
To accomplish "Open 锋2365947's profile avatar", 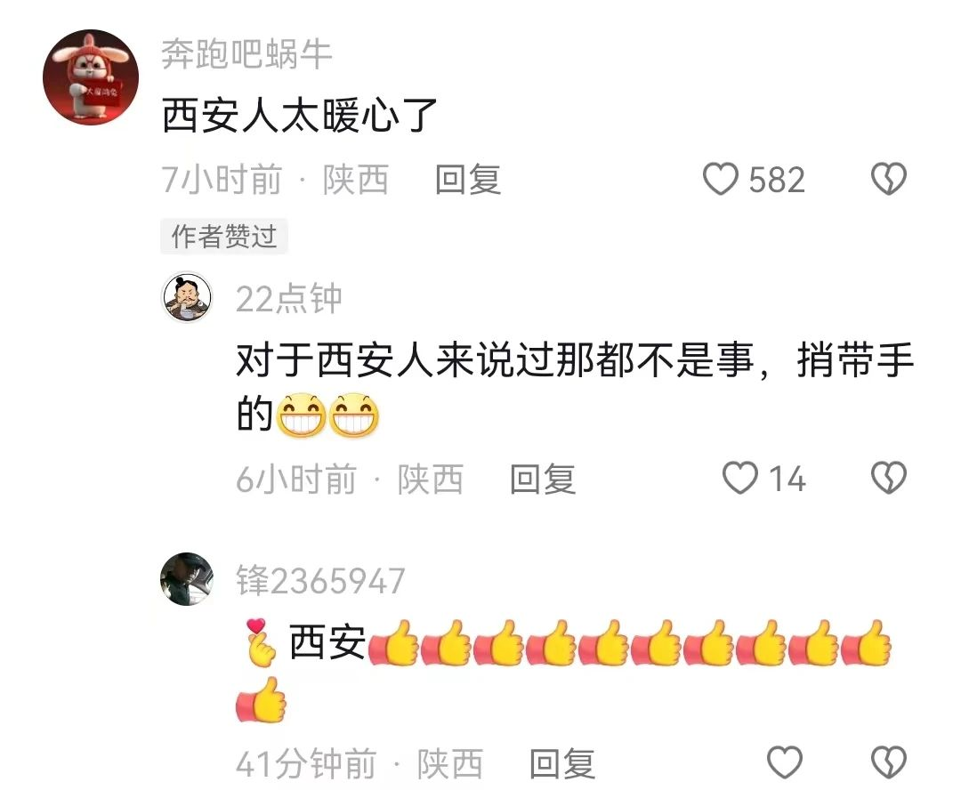I will click(x=187, y=579).
